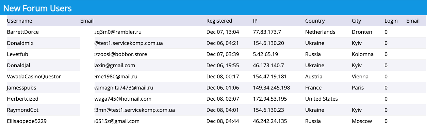427x126 pixels.
Task: Click IP address 77.83.173.7
Action: coord(267,32)
